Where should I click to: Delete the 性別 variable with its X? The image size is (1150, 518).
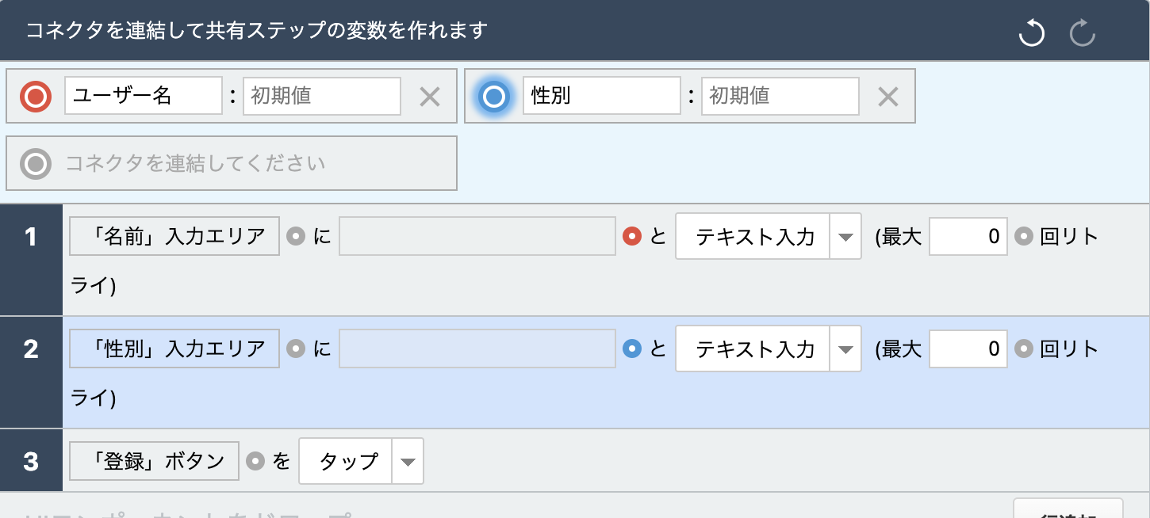[887, 97]
